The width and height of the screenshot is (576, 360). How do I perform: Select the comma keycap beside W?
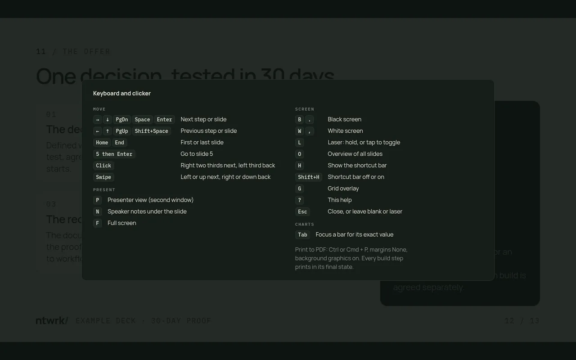310,131
